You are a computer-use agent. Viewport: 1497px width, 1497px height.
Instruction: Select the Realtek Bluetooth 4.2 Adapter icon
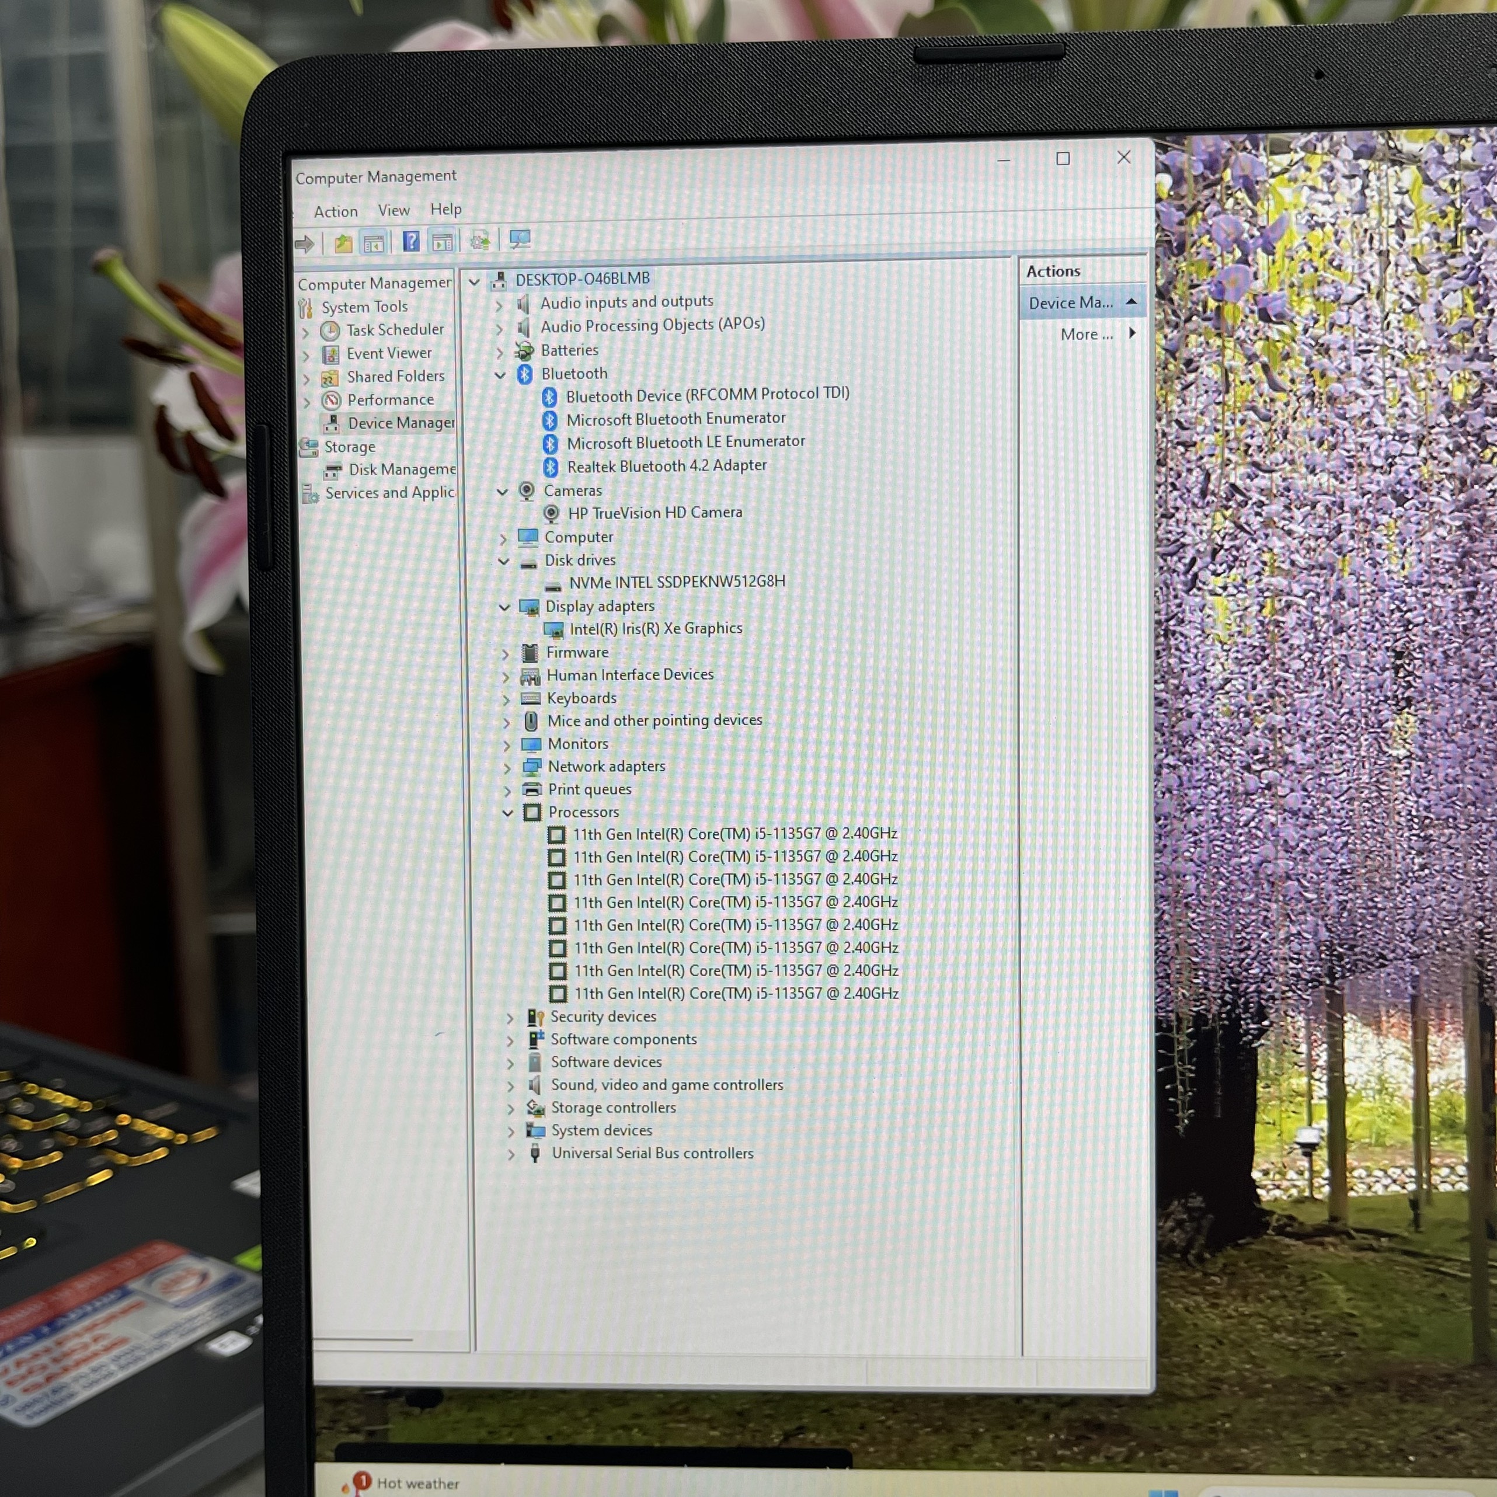coord(551,467)
